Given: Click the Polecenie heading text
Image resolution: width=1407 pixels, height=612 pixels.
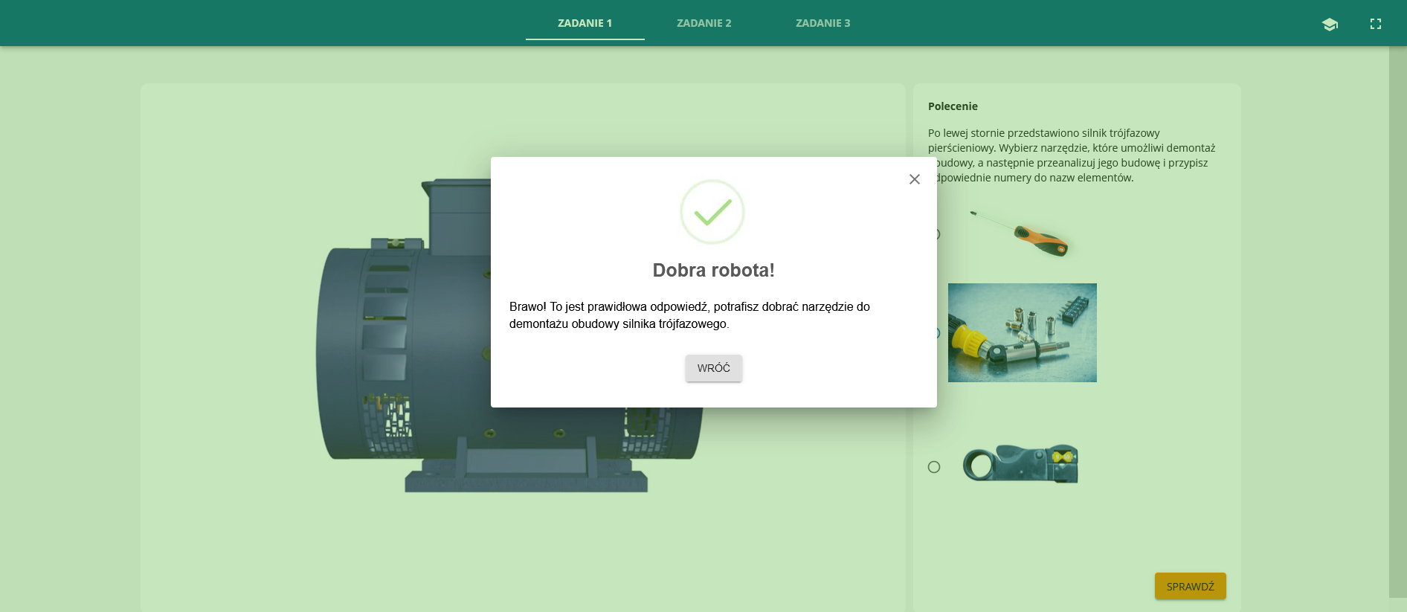Looking at the screenshot, I should coord(953,106).
